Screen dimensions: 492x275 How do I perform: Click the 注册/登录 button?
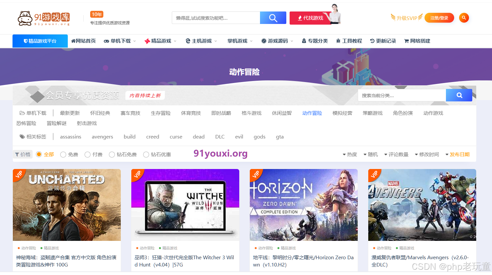439,18
